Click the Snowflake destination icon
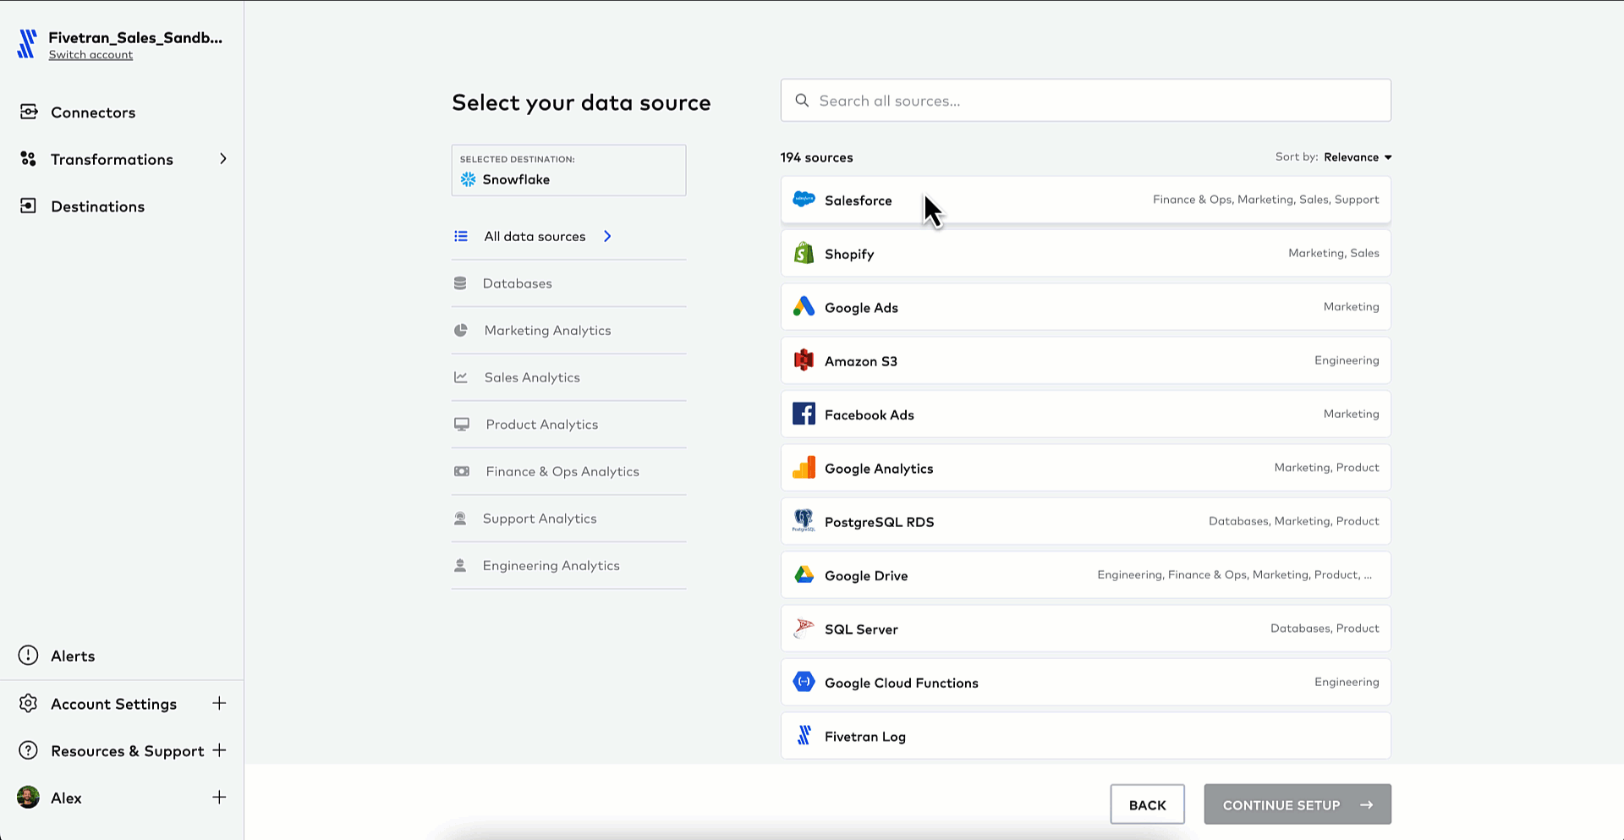 pos(468,179)
